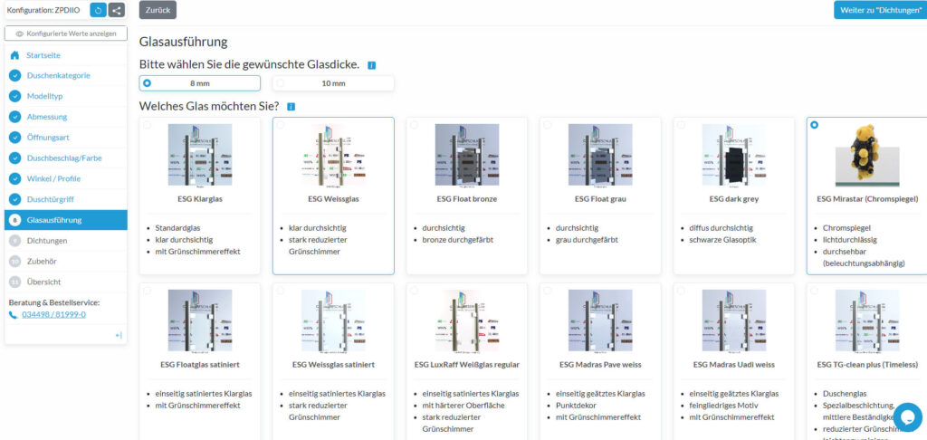Choose the ESG Weissglas satiniert radio button
Screen dimensions: 927x440
281,291
